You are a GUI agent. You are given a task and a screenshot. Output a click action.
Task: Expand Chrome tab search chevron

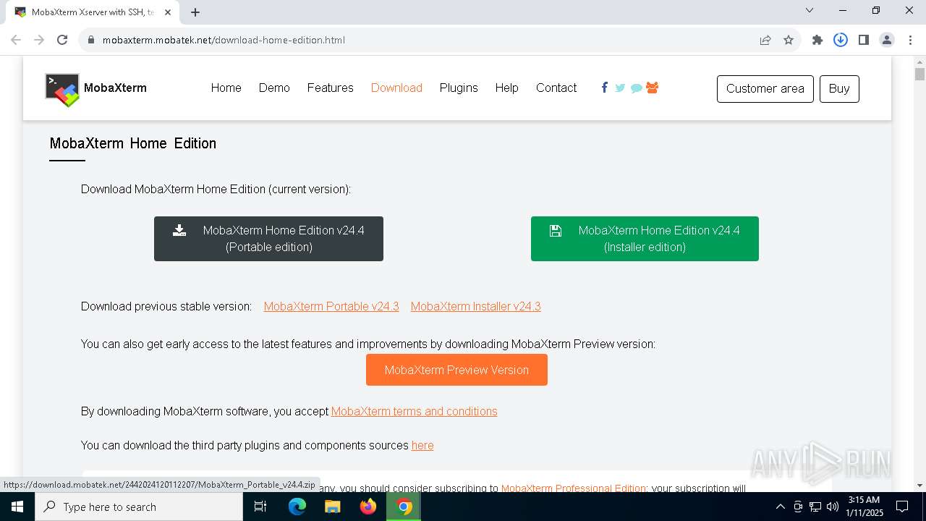click(810, 11)
